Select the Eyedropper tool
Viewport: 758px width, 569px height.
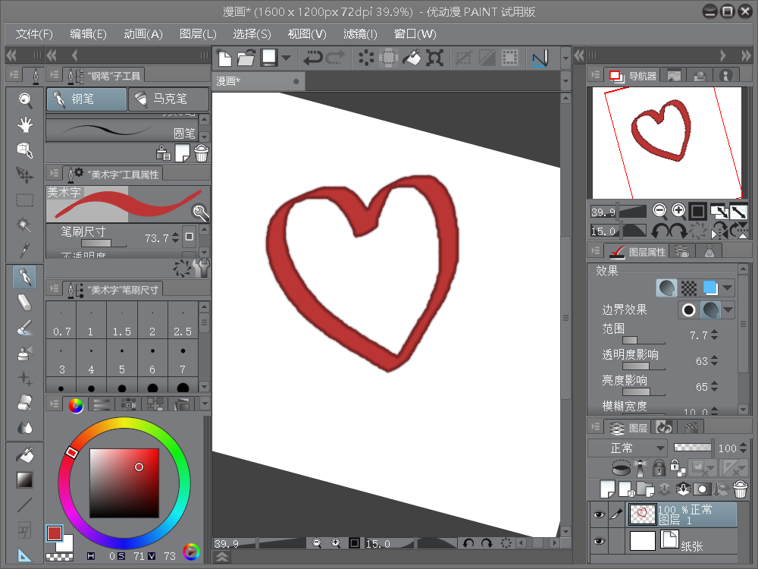tap(25, 250)
